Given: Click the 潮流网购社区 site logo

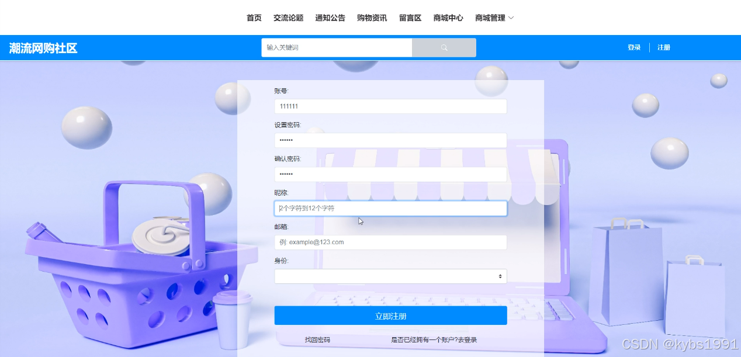Looking at the screenshot, I should pos(43,48).
